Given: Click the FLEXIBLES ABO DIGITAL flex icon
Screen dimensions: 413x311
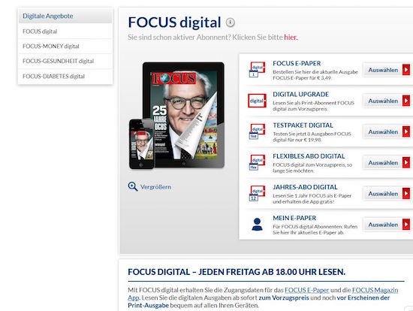Looking at the screenshot, I should coord(257,162).
